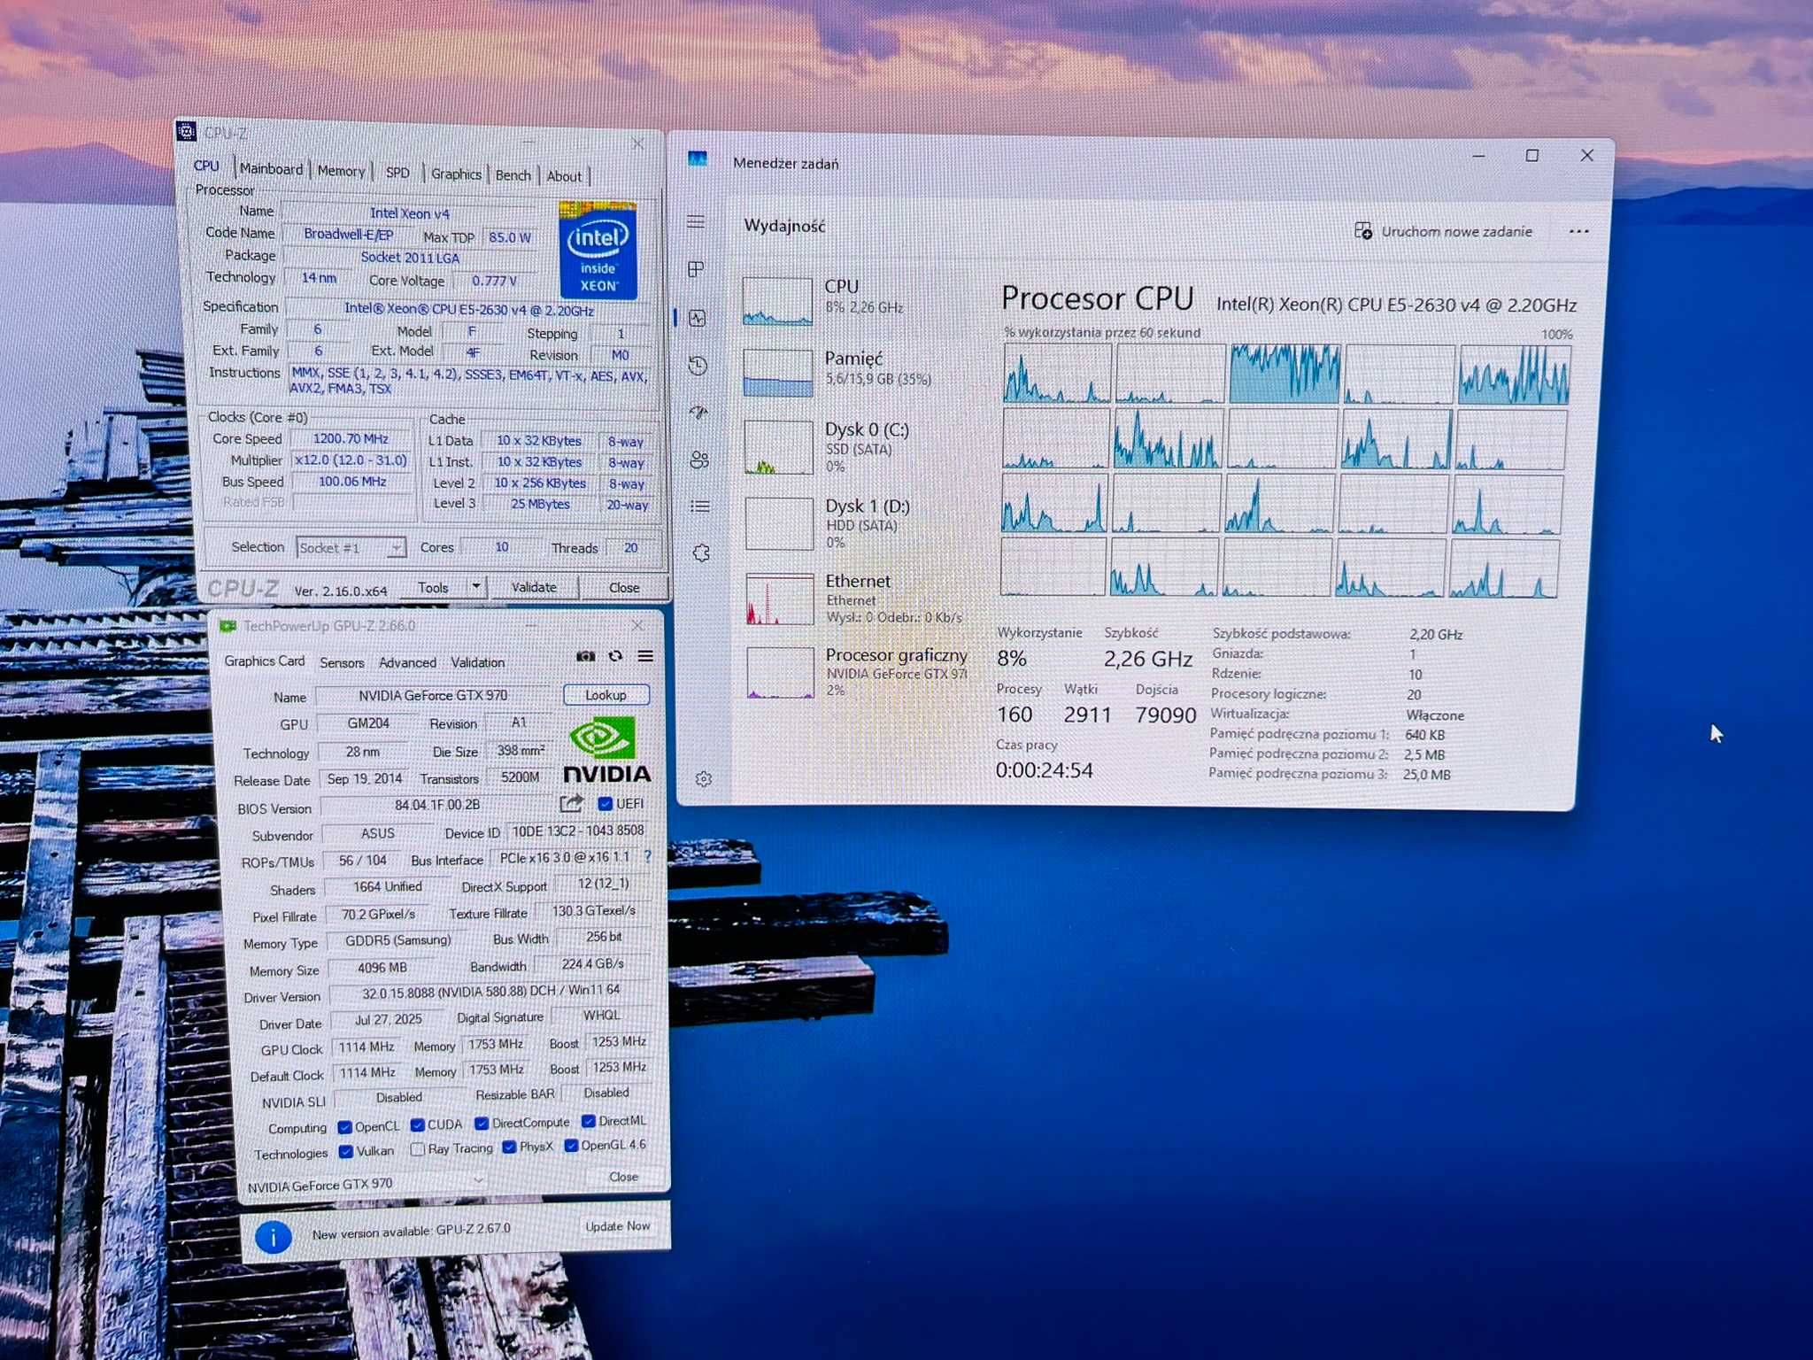The height and width of the screenshot is (1360, 1813).
Task: Toggle the DirectCompute checkbox
Action: point(482,1124)
